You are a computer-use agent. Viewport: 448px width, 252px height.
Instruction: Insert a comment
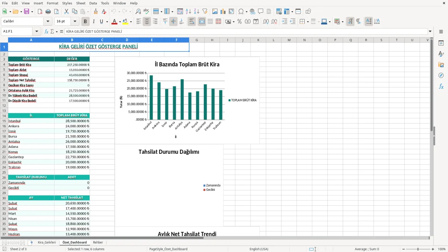(x=261, y=12)
